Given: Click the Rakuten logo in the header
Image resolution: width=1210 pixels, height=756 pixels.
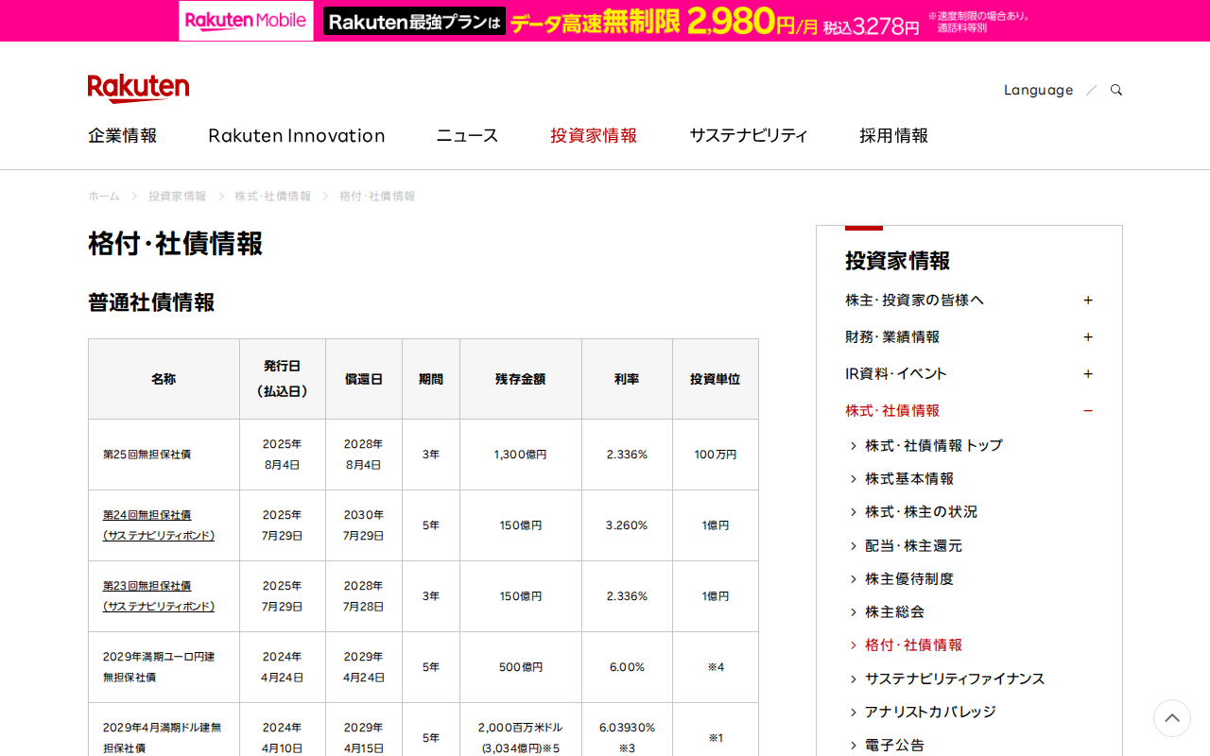Looking at the screenshot, I should pos(138,87).
